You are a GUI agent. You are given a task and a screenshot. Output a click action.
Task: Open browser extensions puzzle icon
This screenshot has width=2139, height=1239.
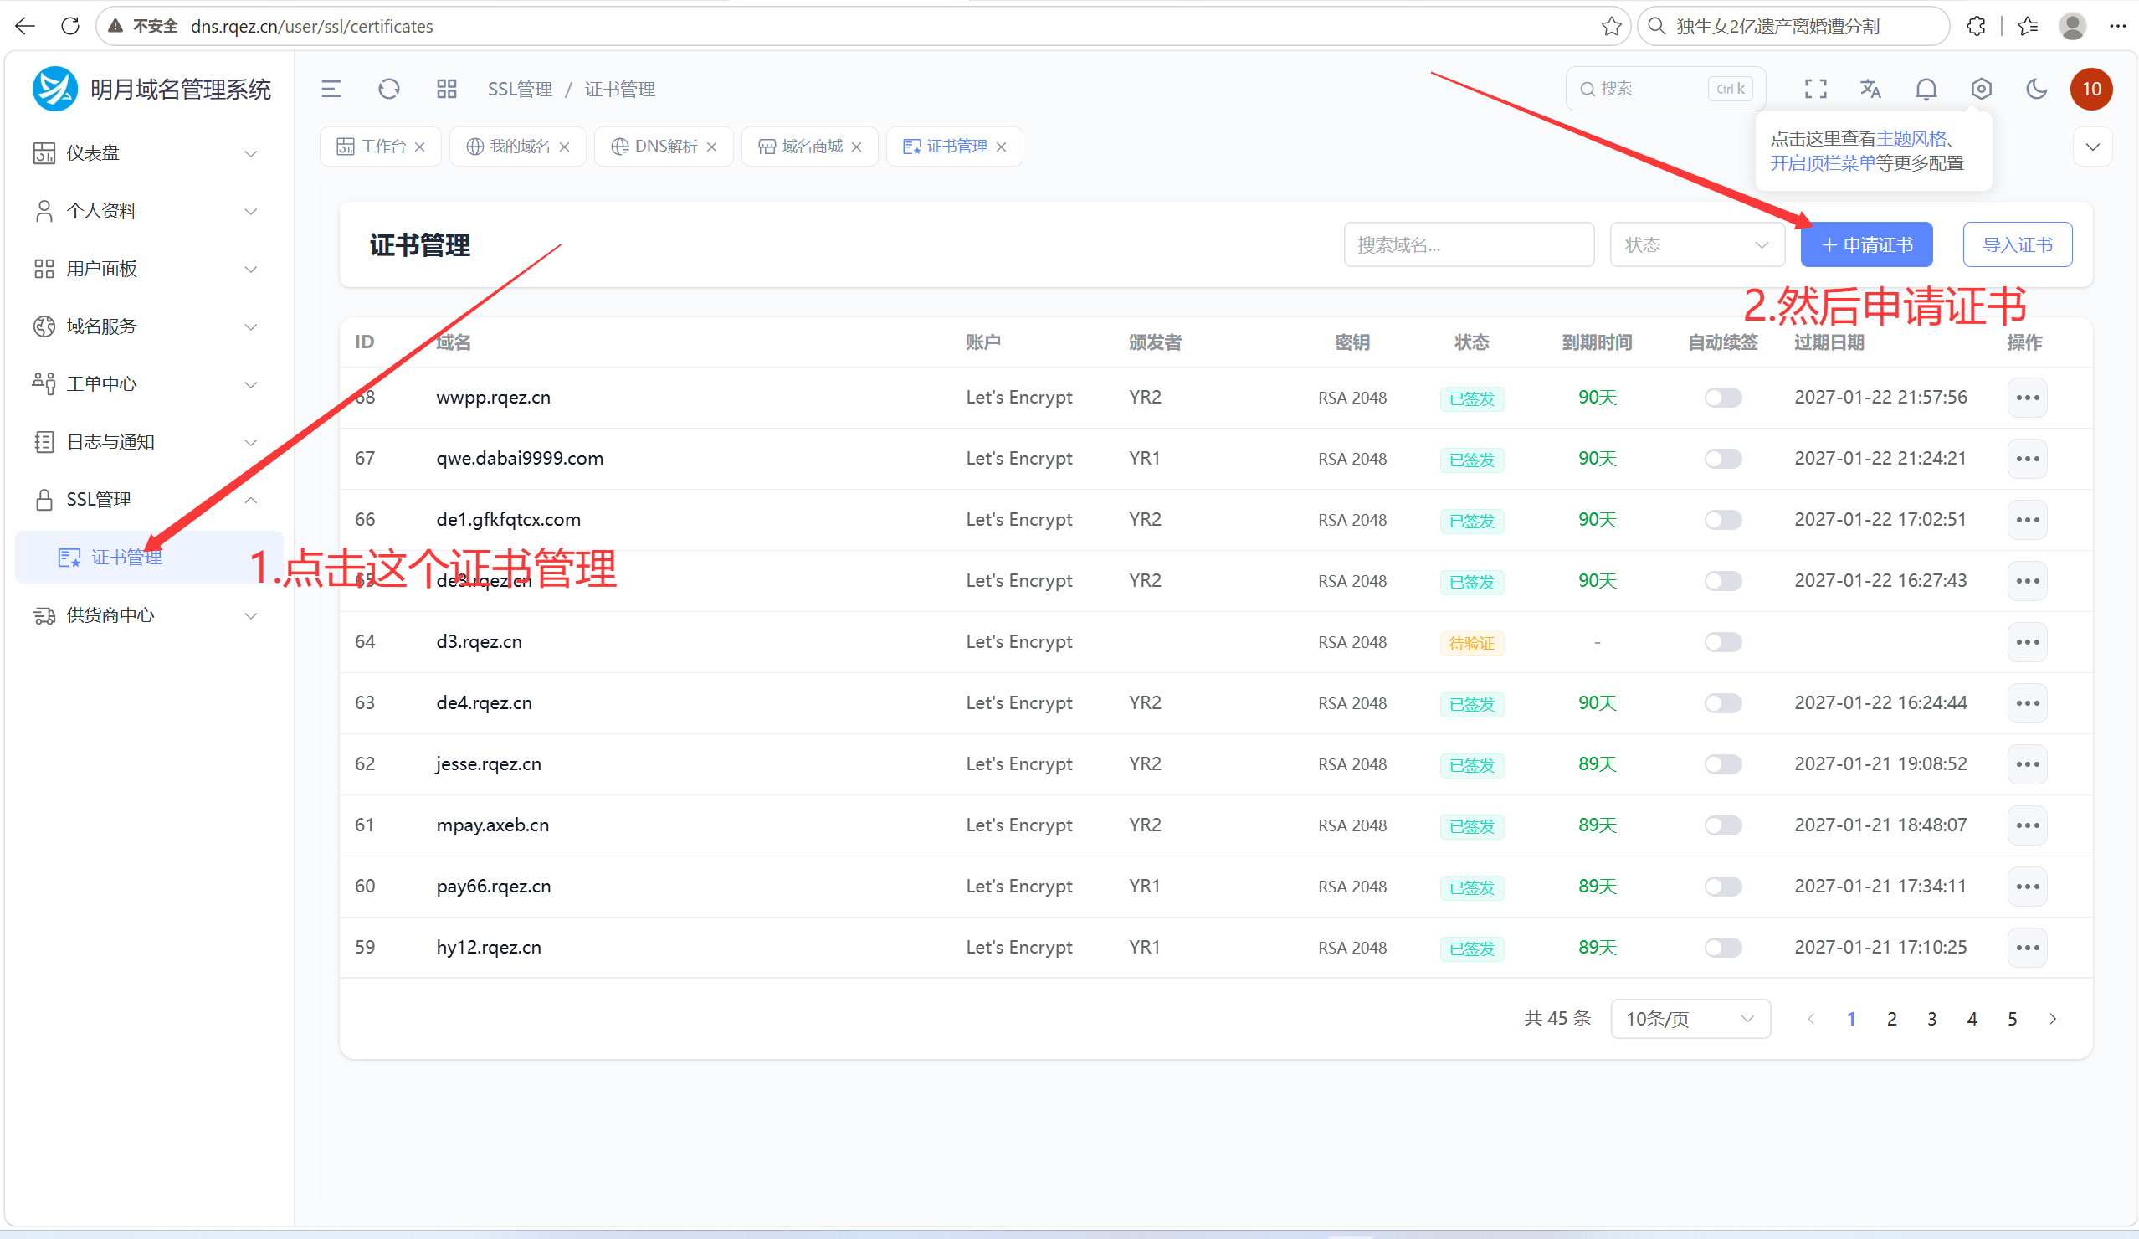pyautogui.click(x=1976, y=26)
